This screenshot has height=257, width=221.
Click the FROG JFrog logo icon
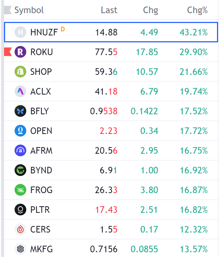pyautogui.click(x=20, y=190)
